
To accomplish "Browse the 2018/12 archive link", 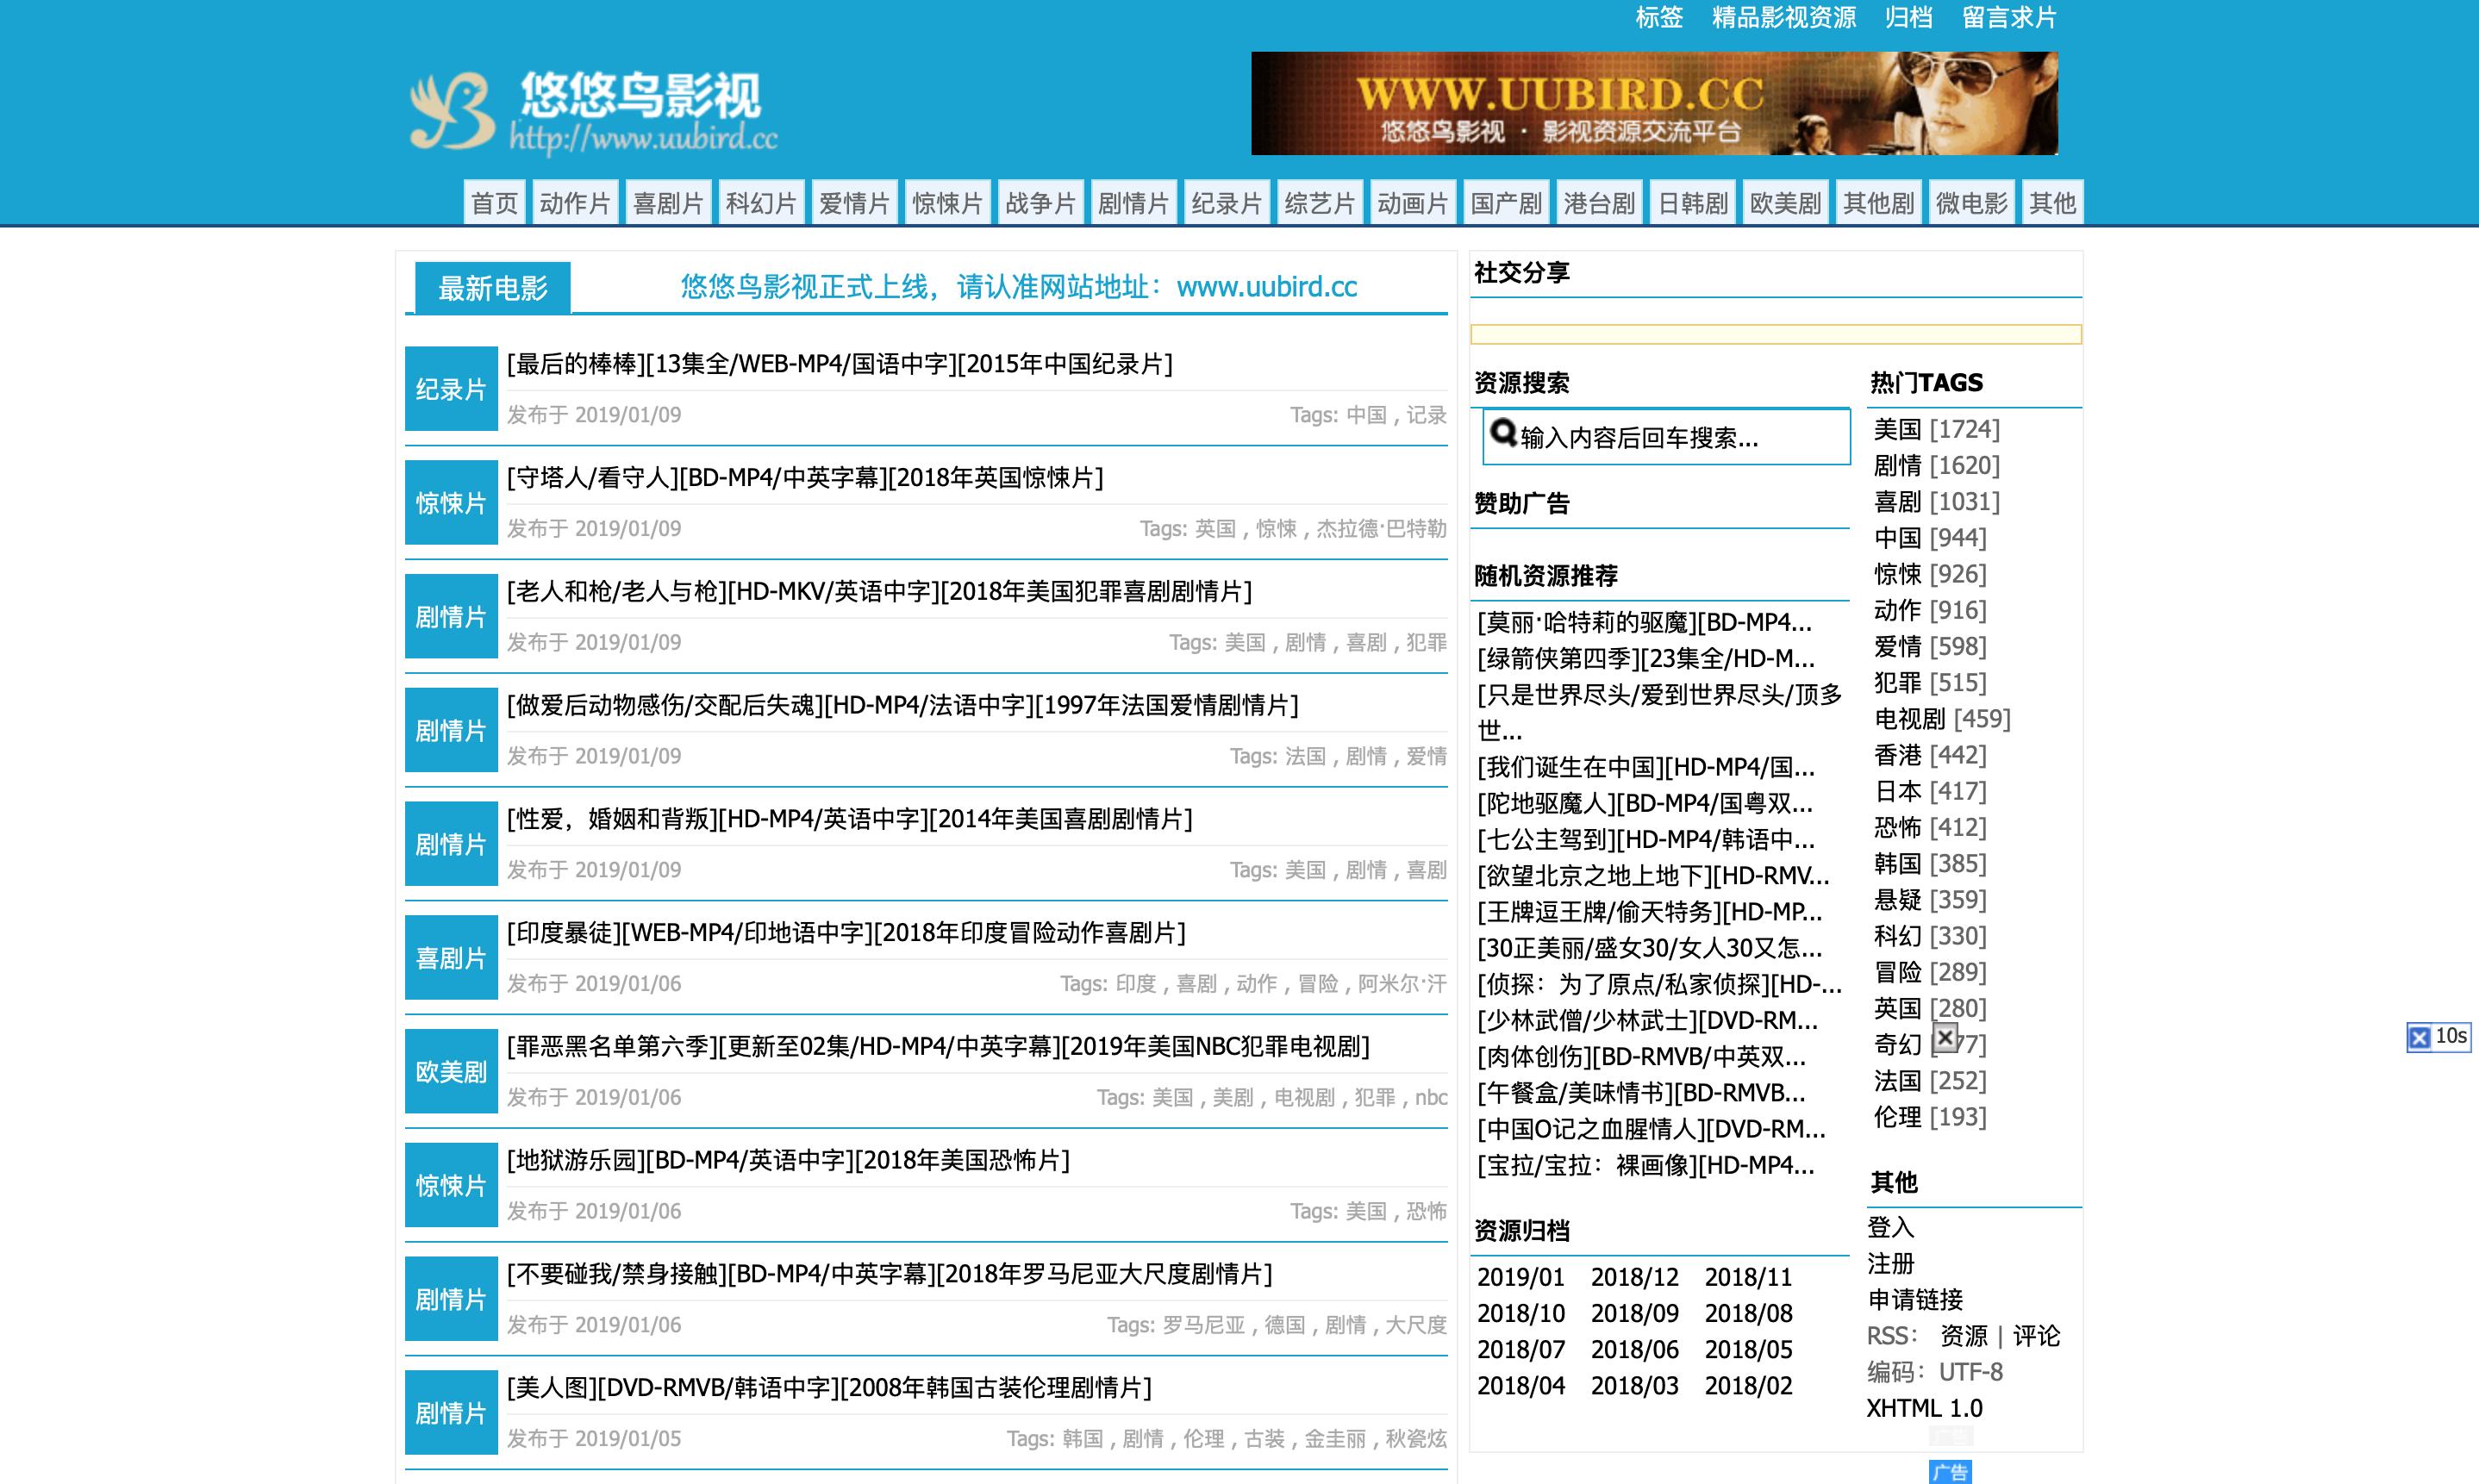I will [1636, 1276].
